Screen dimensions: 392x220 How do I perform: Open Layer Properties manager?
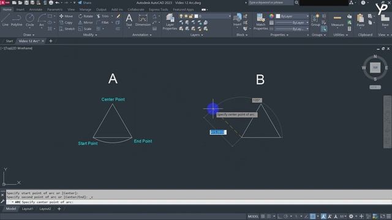pyautogui.click(x=170, y=22)
